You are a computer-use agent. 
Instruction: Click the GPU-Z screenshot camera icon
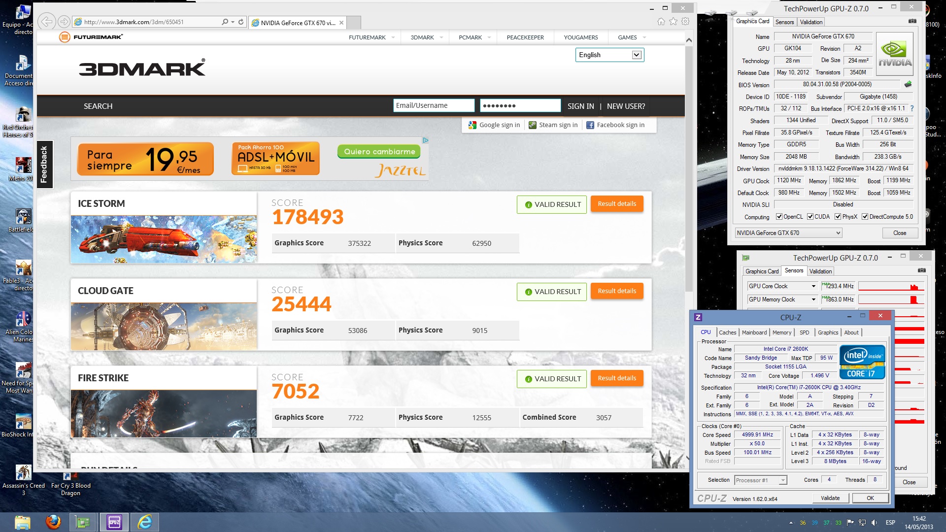click(912, 21)
